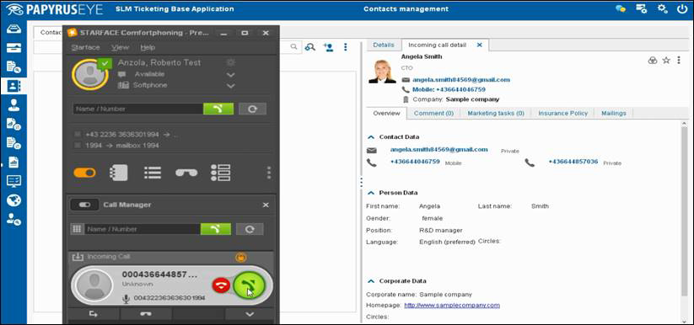Screen dimensions: 694x325
Task: Click Call Manager dial pad icon
Action: pos(77,229)
